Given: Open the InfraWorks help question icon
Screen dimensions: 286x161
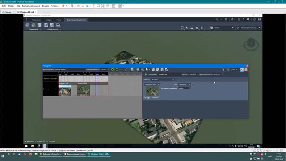Looking at the screenshot, I should [x=255, y=19].
